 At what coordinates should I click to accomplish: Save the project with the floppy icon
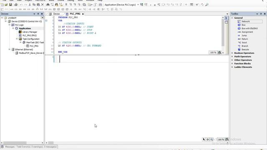pos(10,5)
